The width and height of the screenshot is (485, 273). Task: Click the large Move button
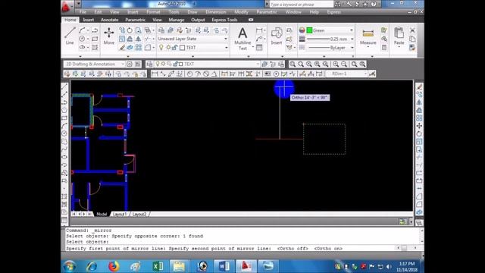coord(109,36)
